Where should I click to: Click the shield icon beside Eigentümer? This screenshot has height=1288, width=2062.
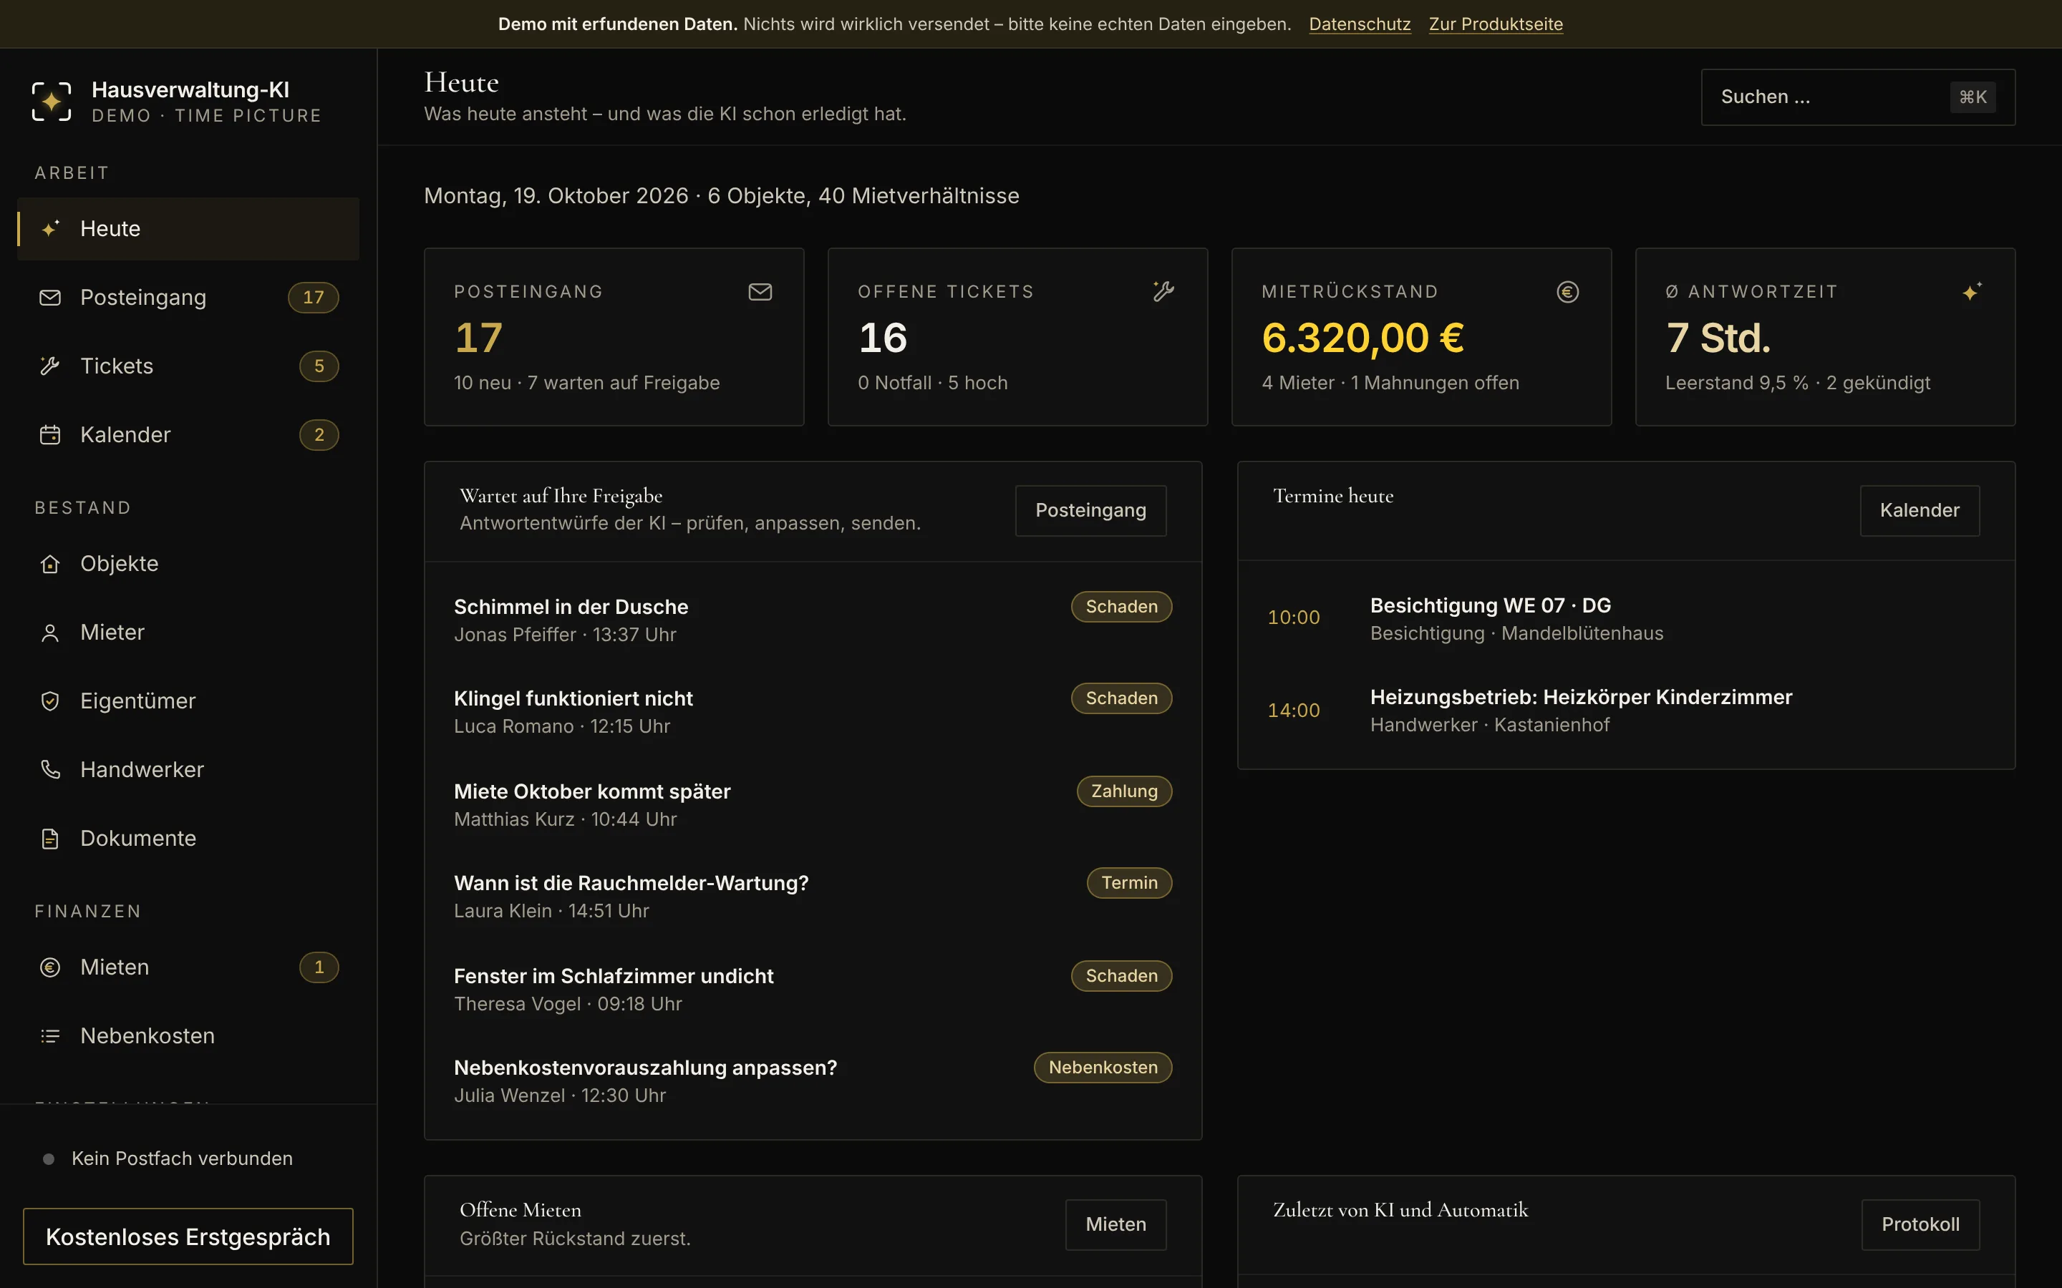(x=50, y=701)
